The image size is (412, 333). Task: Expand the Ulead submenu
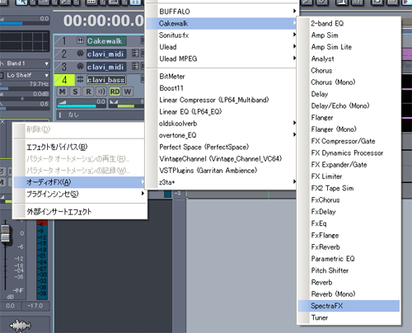(222, 47)
